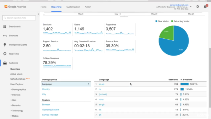211x119 pixels.
Task: Open the settings gear icon
Action: pyautogui.click(x=197, y=7)
